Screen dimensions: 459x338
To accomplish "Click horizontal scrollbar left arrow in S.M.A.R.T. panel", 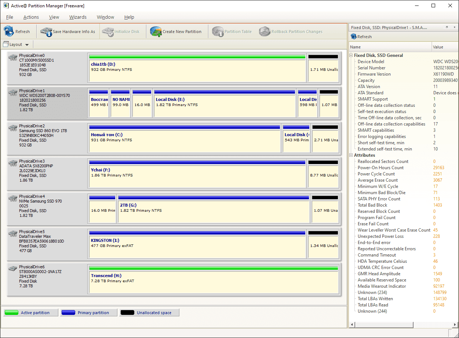I will pos(351,325).
